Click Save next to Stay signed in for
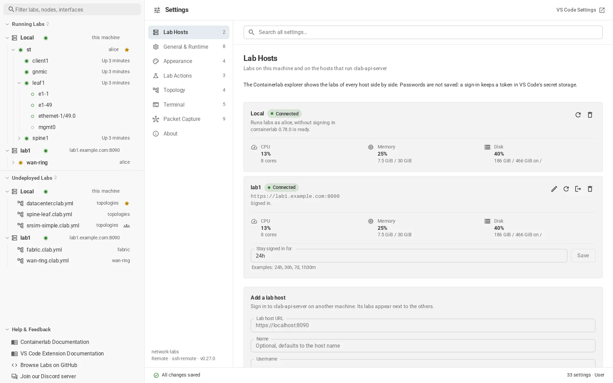 click(x=583, y=256)
